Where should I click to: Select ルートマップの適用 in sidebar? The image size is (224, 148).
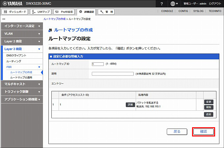[x=21, y=77]
